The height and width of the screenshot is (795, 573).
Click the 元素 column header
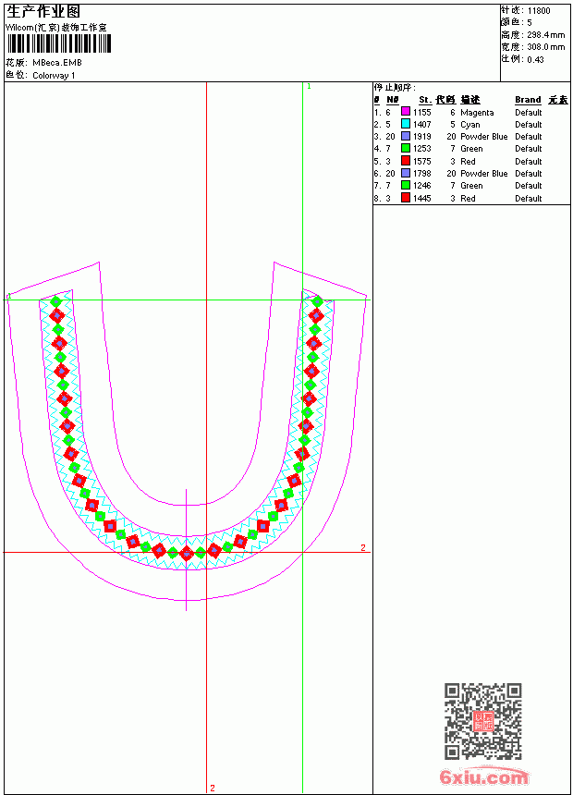558,100
